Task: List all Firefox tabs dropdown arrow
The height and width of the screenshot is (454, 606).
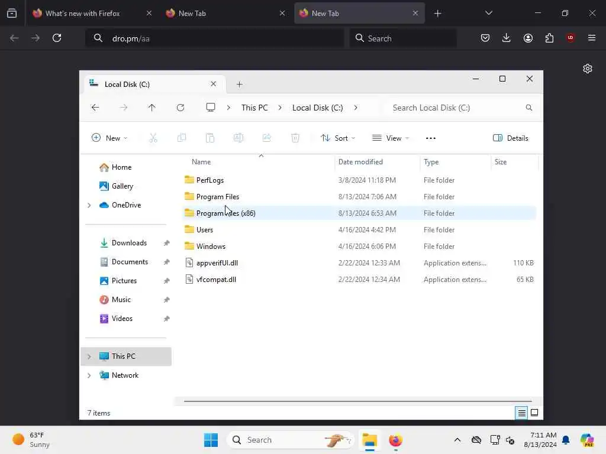Action: click(x=488, y=13)
